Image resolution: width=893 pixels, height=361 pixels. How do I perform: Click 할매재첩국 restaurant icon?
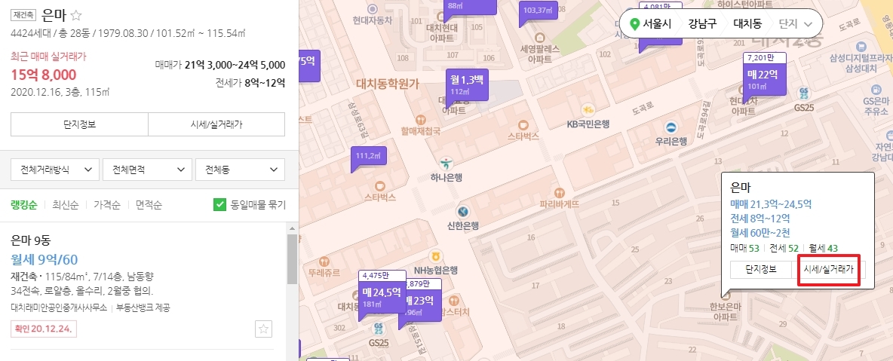coord(420,120)
